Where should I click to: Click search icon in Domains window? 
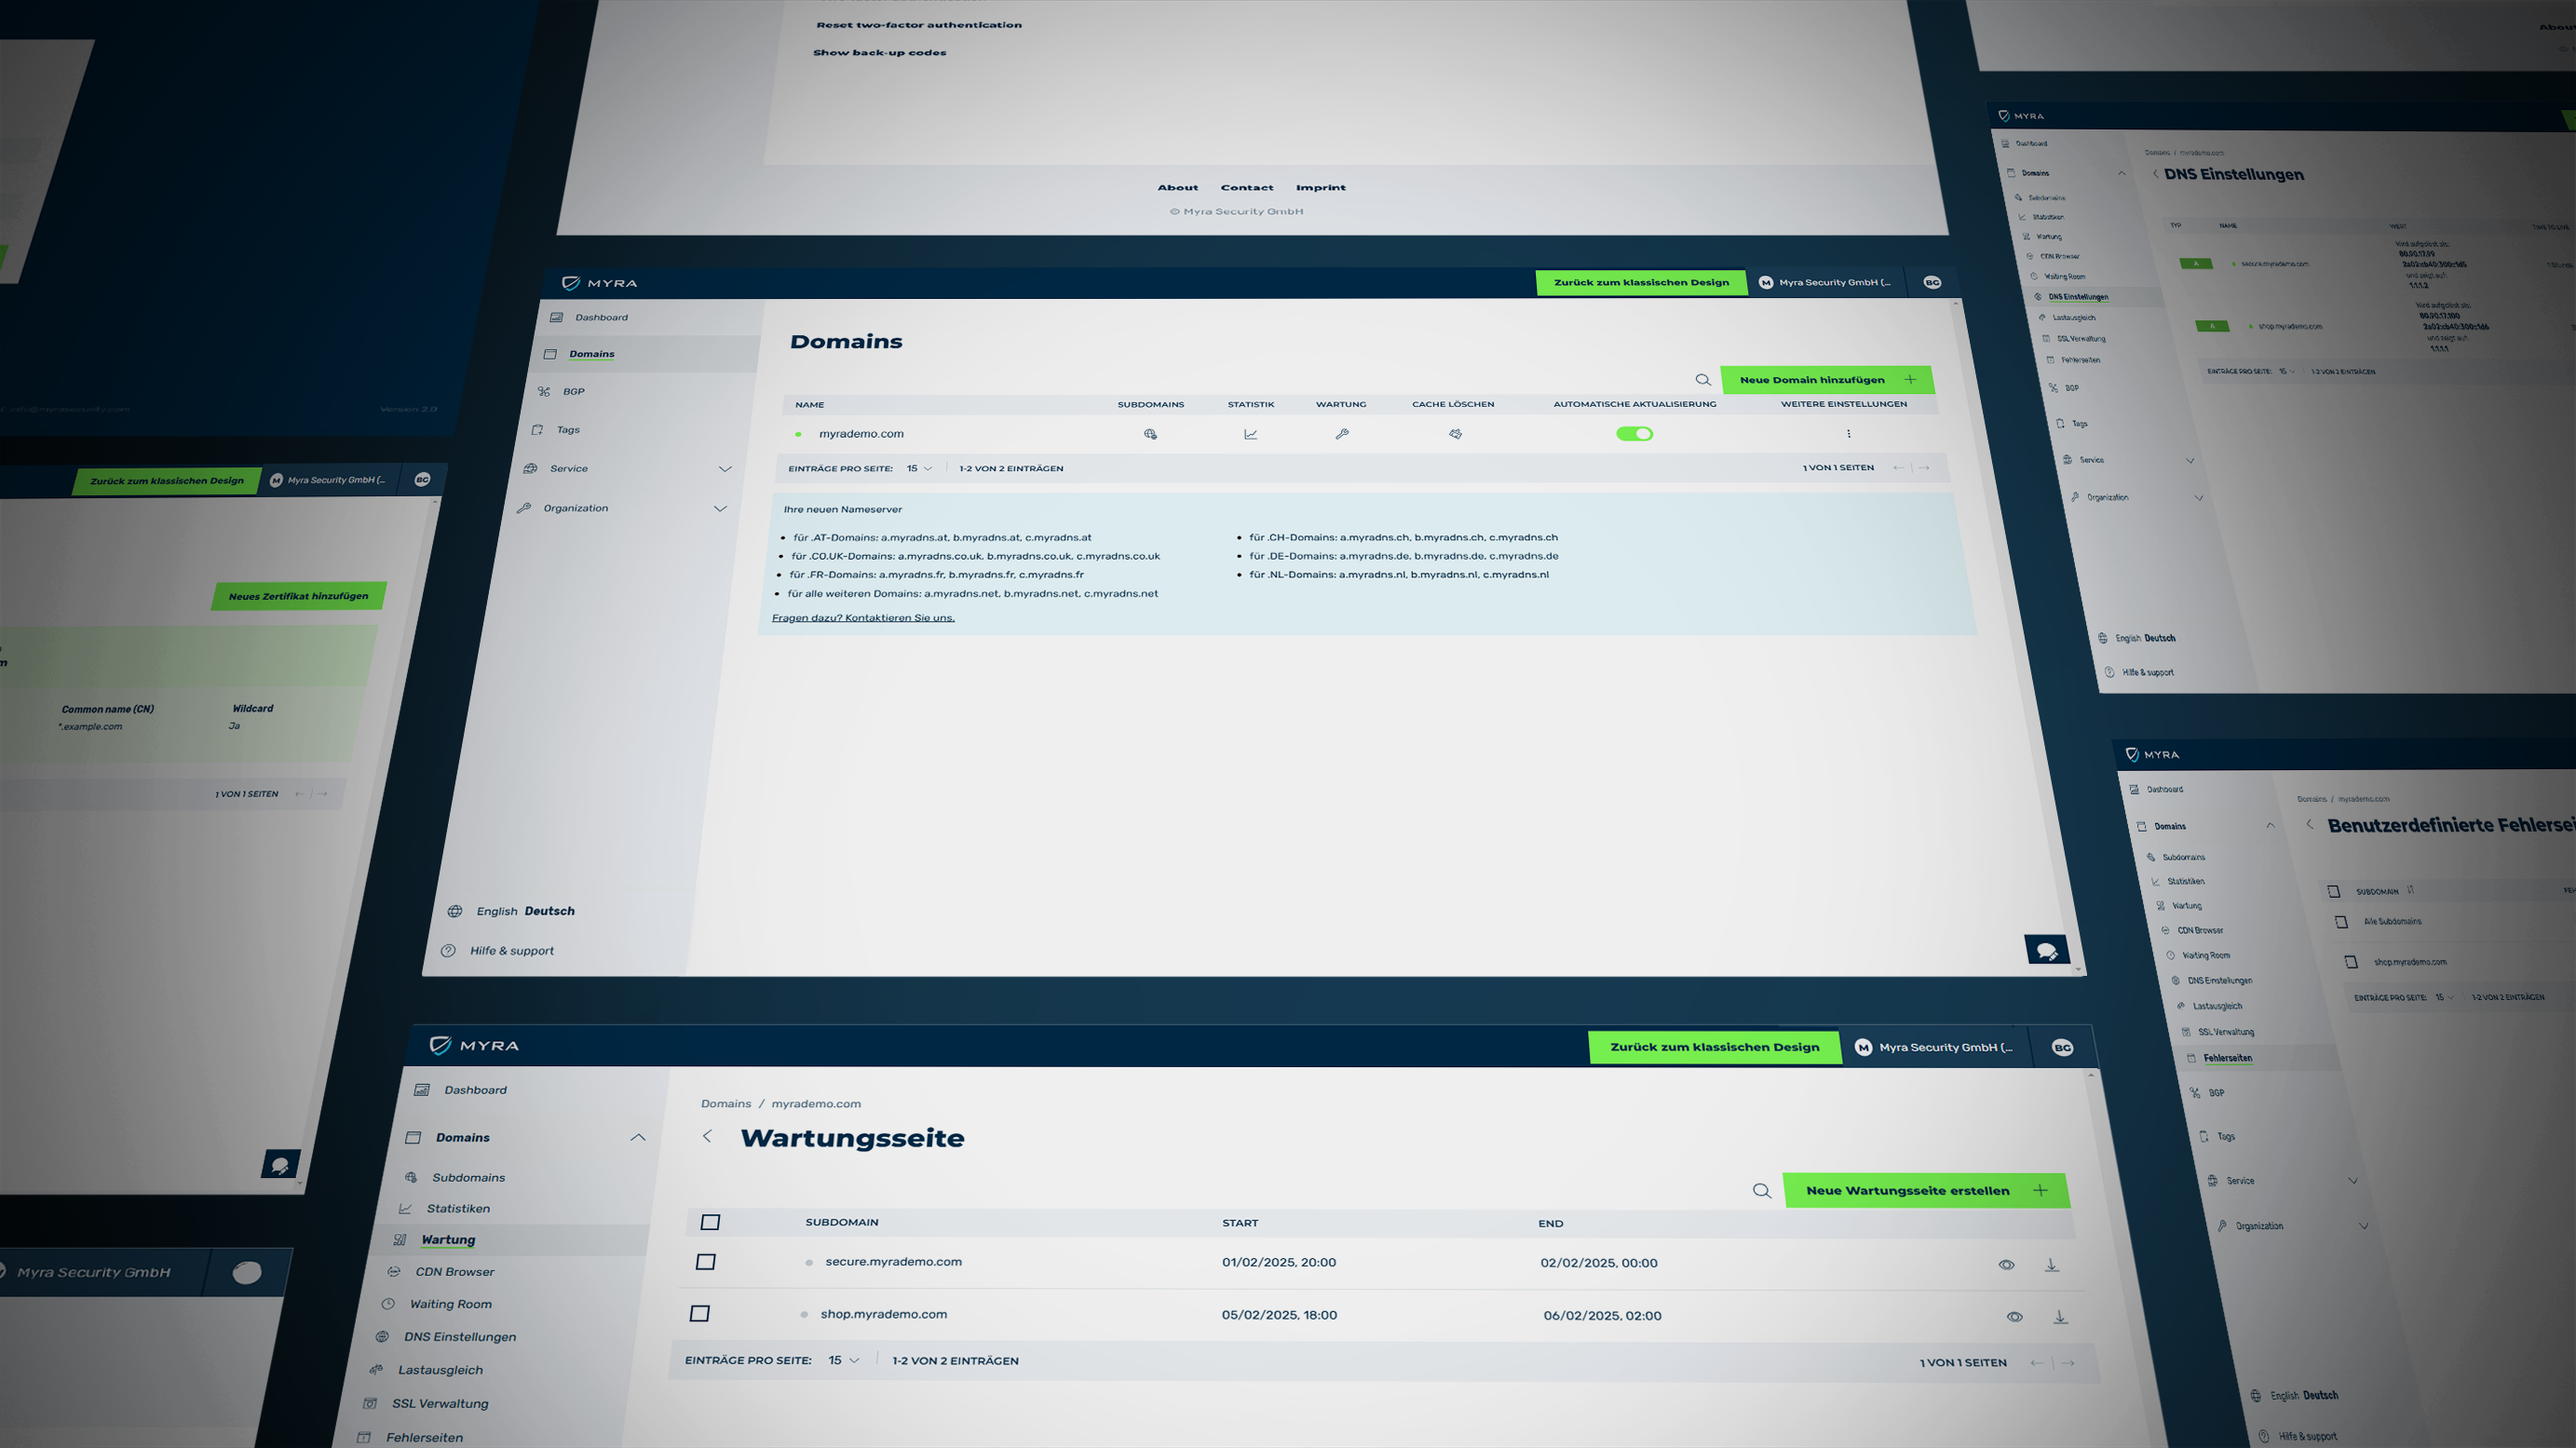tap(1703, 380)
